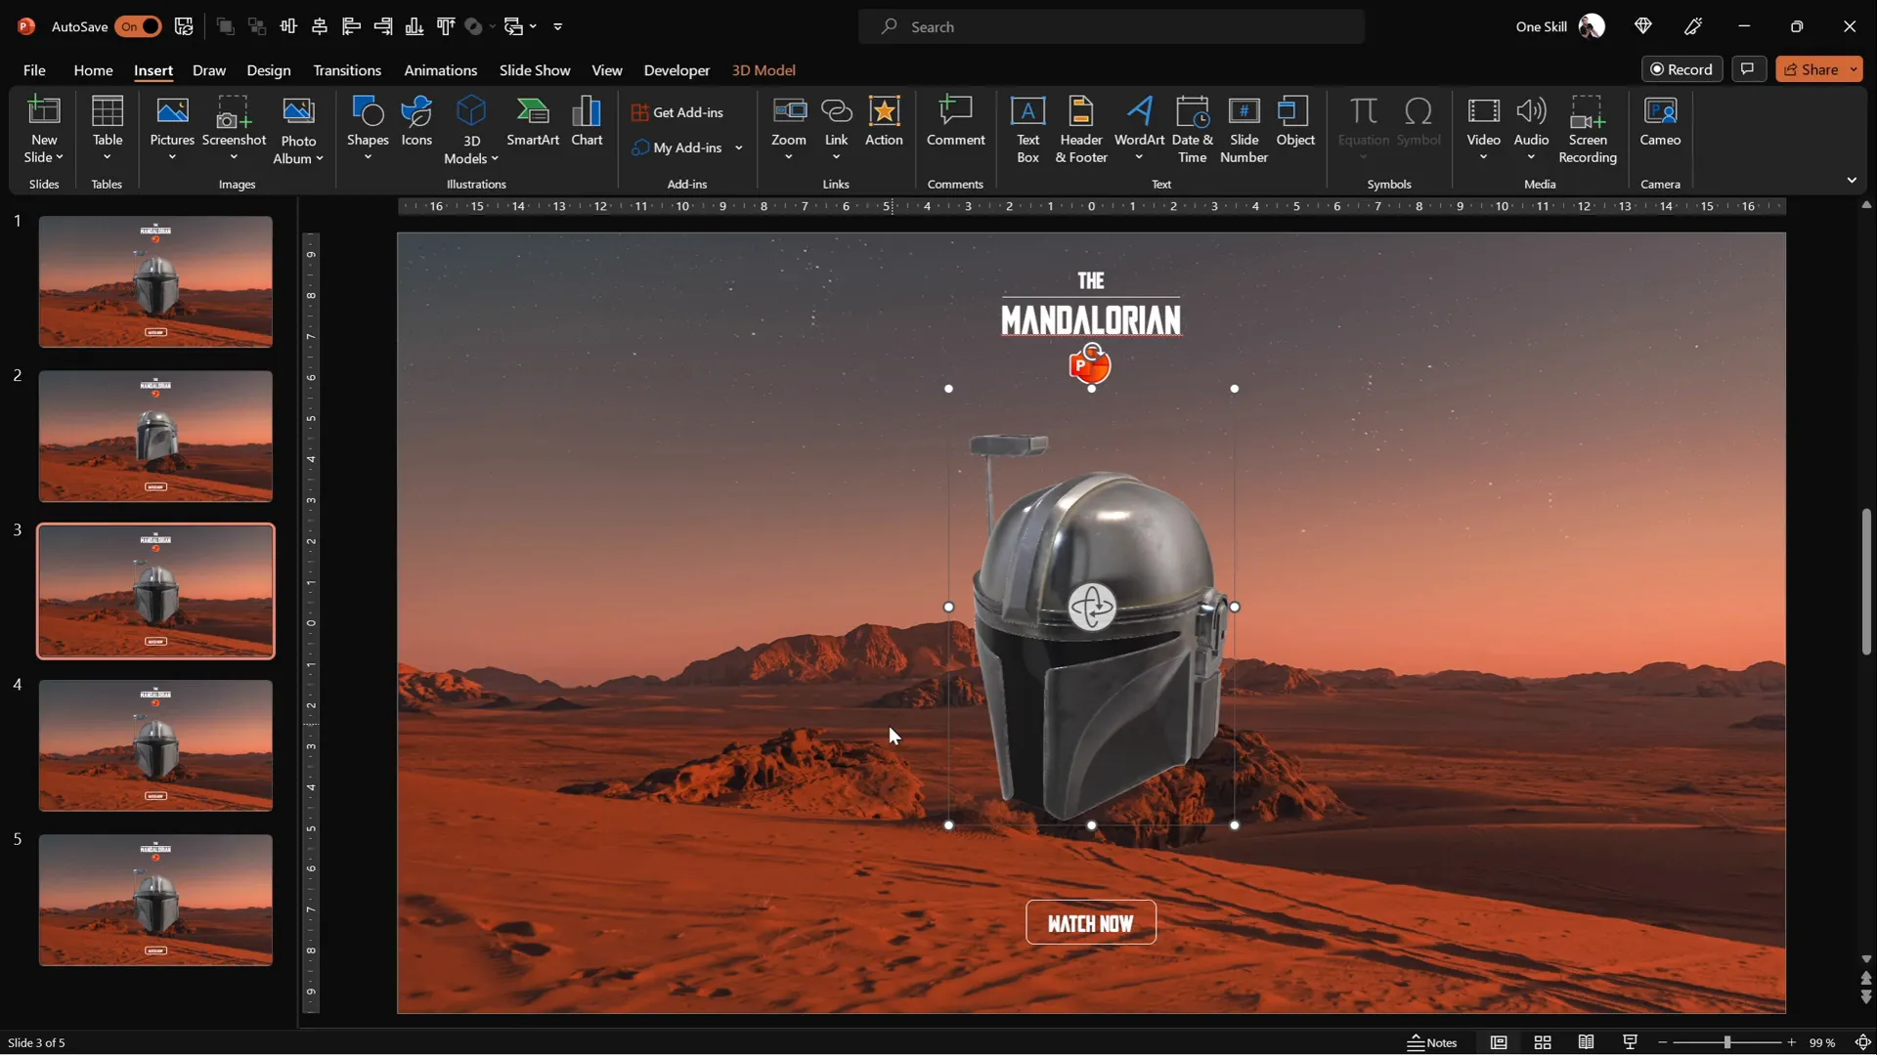The height and width of the screenshot is (1055, 1877).
Task: Click the Share button
Action: point(1811,69)
